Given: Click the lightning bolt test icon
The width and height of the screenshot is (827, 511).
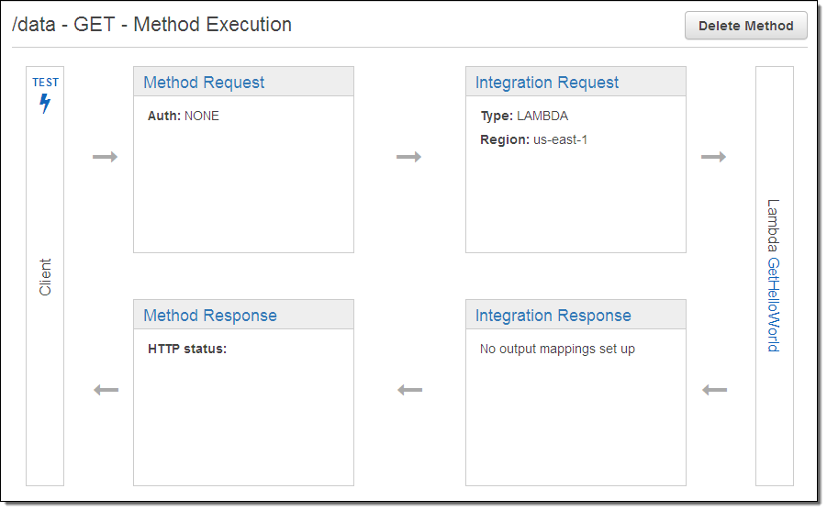Looking at the screenshot, I should (45, 104).
